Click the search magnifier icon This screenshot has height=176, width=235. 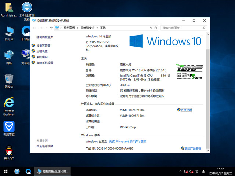[203, 28]
